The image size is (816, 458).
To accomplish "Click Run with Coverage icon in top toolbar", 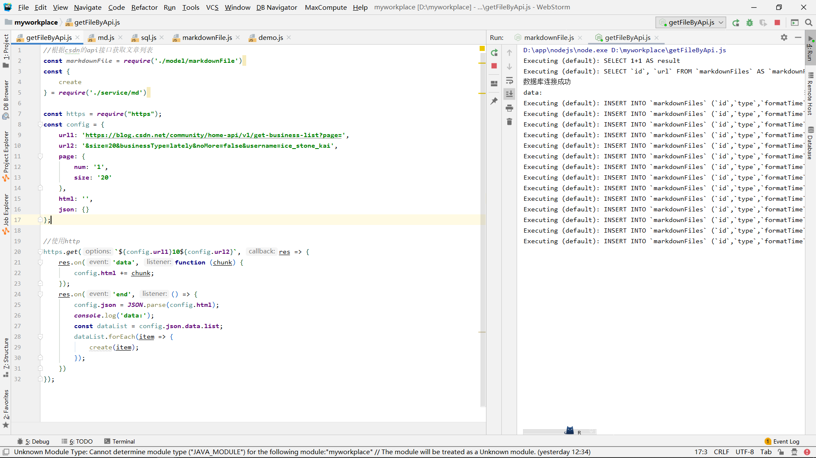I will click(763, 22).
